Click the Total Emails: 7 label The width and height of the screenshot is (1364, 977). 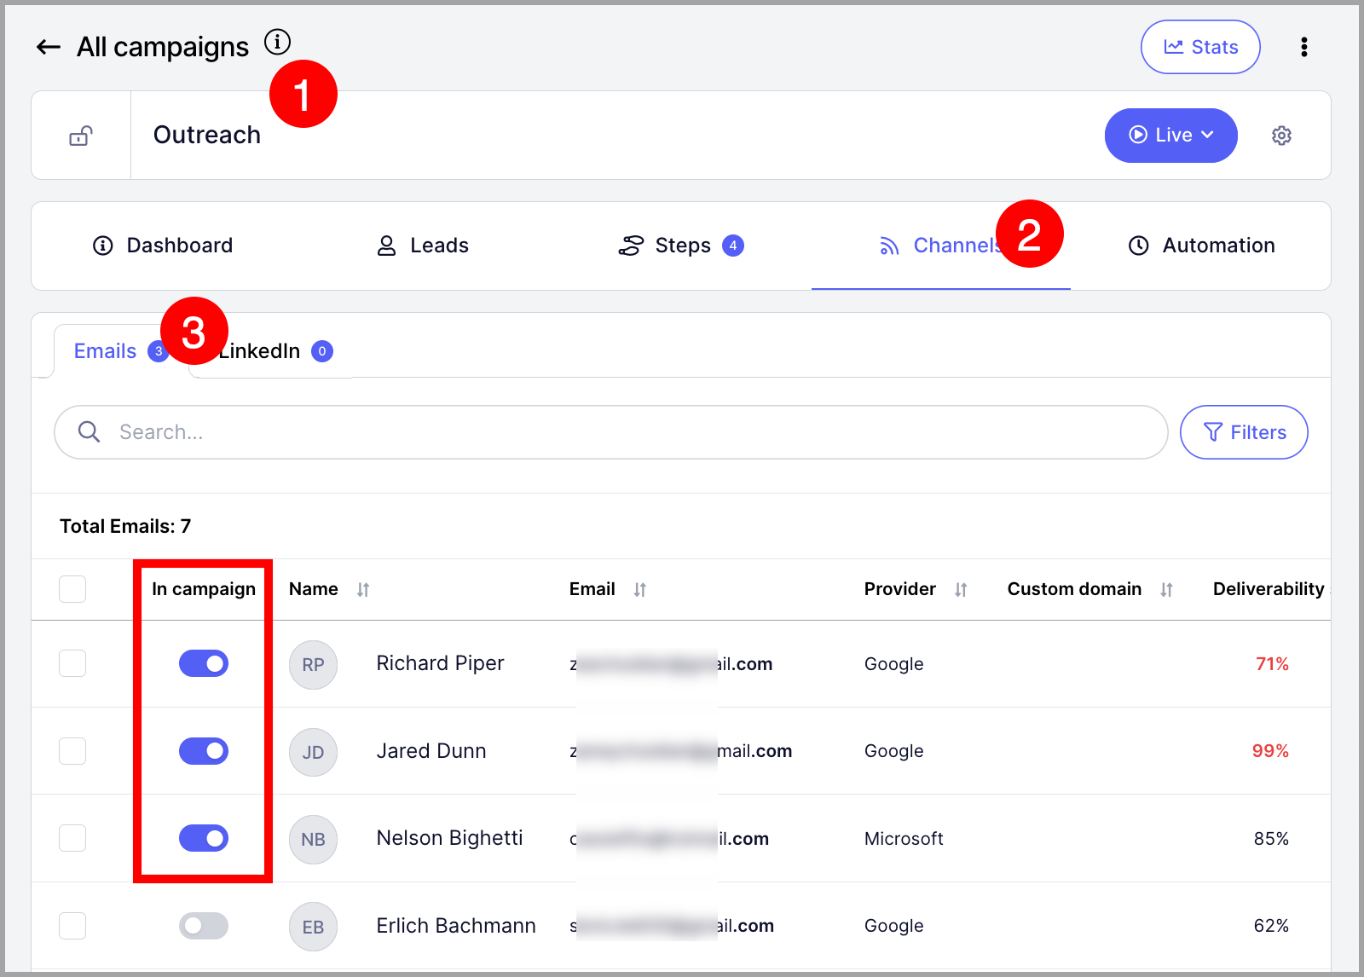click(125, 526)
